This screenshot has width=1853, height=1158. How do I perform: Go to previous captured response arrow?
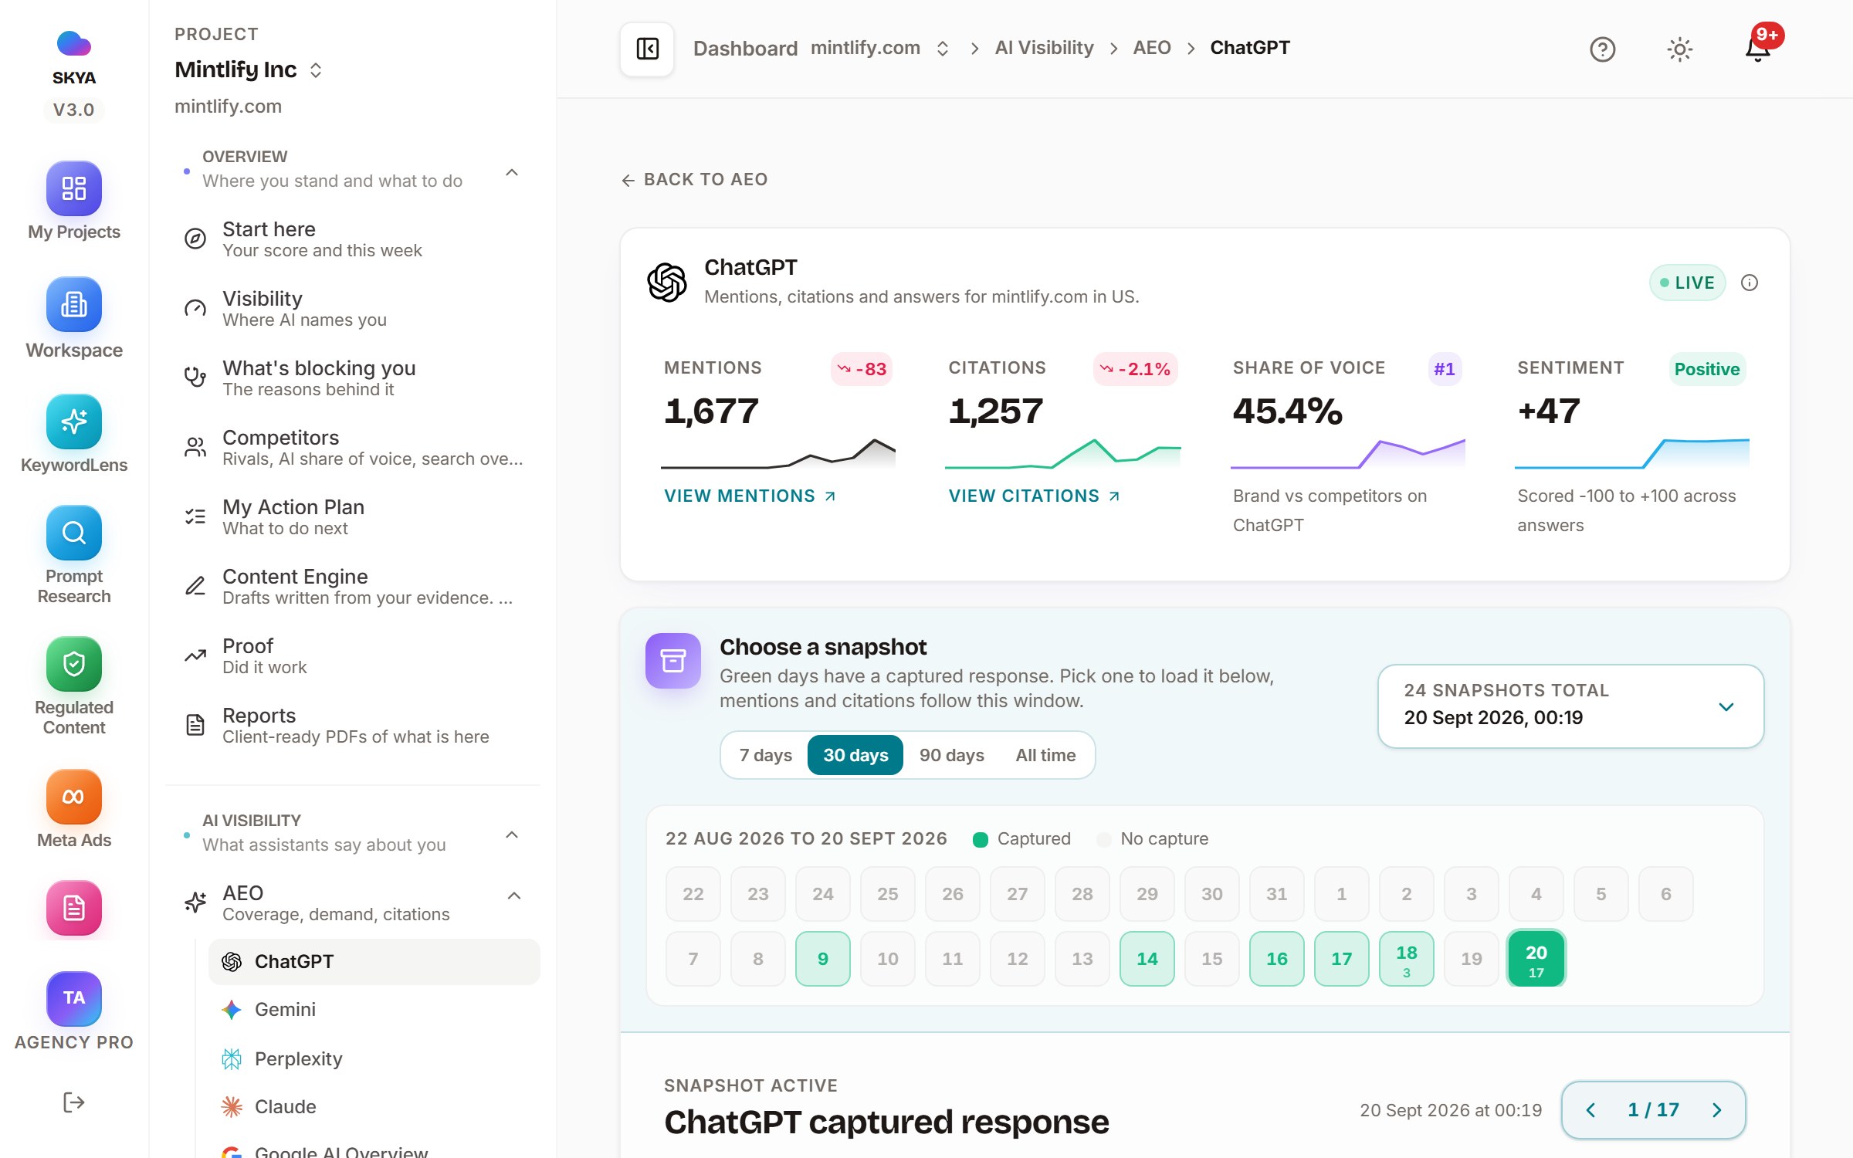(x=1590, y=1110)
